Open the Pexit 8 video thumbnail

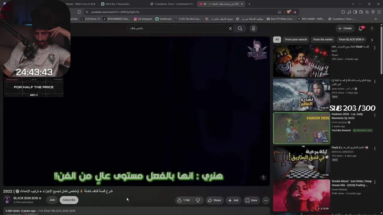tap(302, 162)
